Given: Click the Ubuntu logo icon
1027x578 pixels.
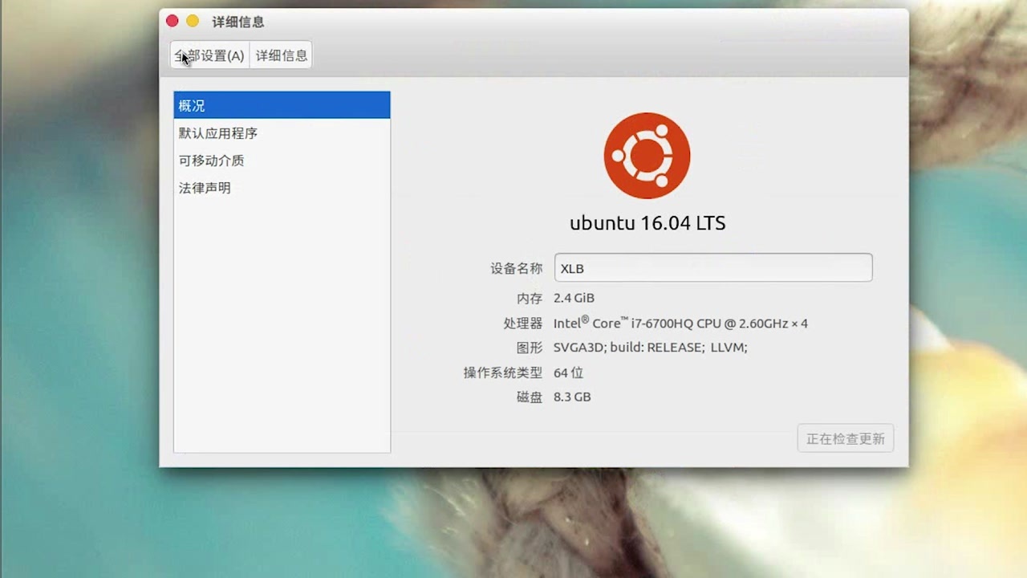Looking at the screenshot, I should 647,156.
